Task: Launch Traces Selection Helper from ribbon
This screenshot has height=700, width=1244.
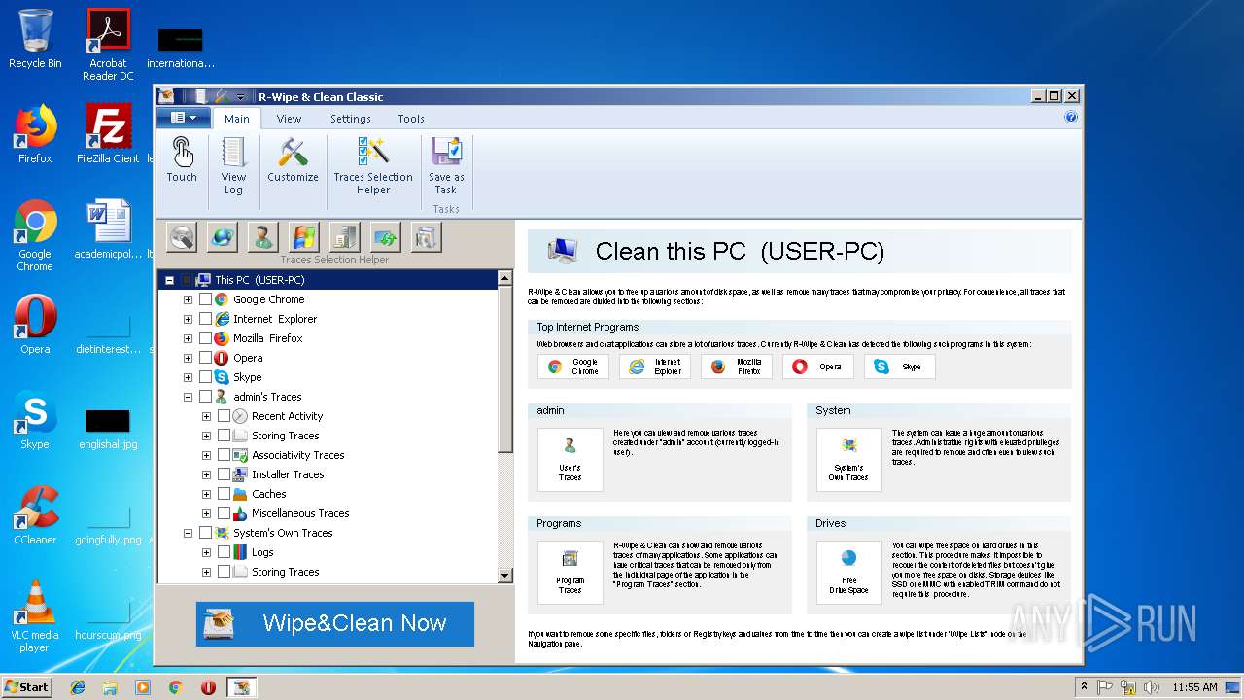Action: (373, 166)
